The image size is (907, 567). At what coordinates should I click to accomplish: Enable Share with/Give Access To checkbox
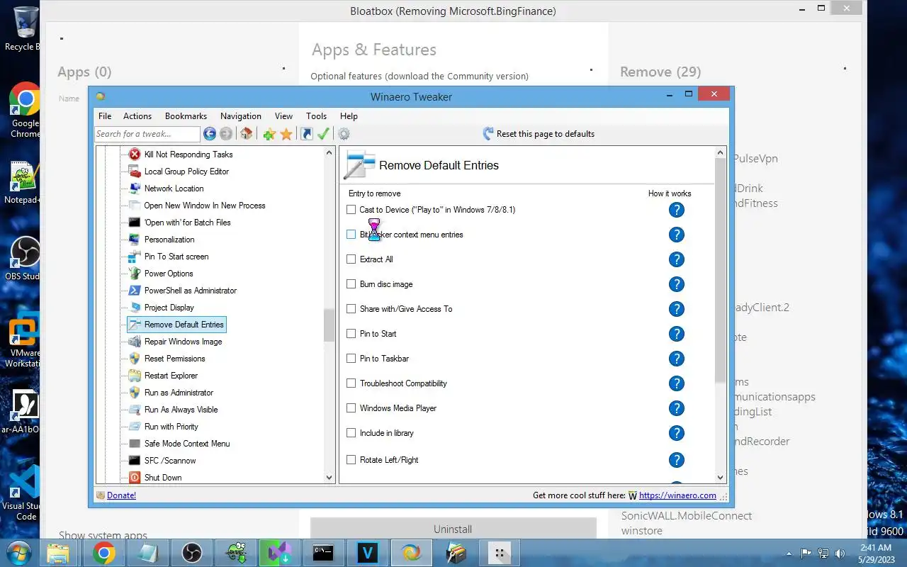(351, 309)
